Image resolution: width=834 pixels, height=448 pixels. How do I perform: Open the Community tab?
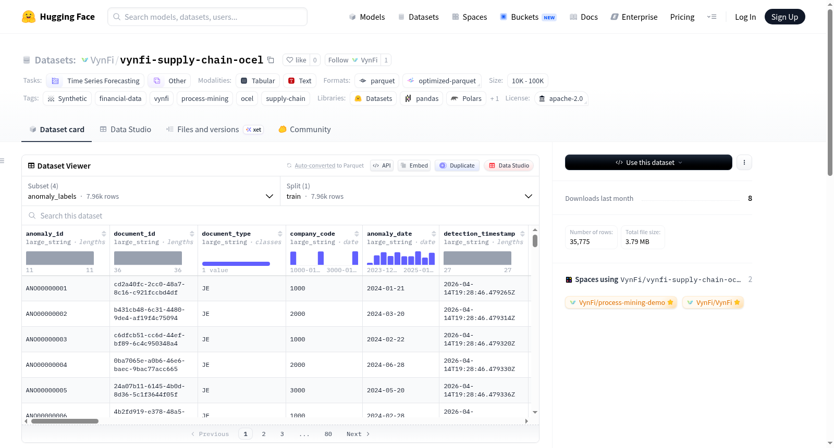coord(304,130)
